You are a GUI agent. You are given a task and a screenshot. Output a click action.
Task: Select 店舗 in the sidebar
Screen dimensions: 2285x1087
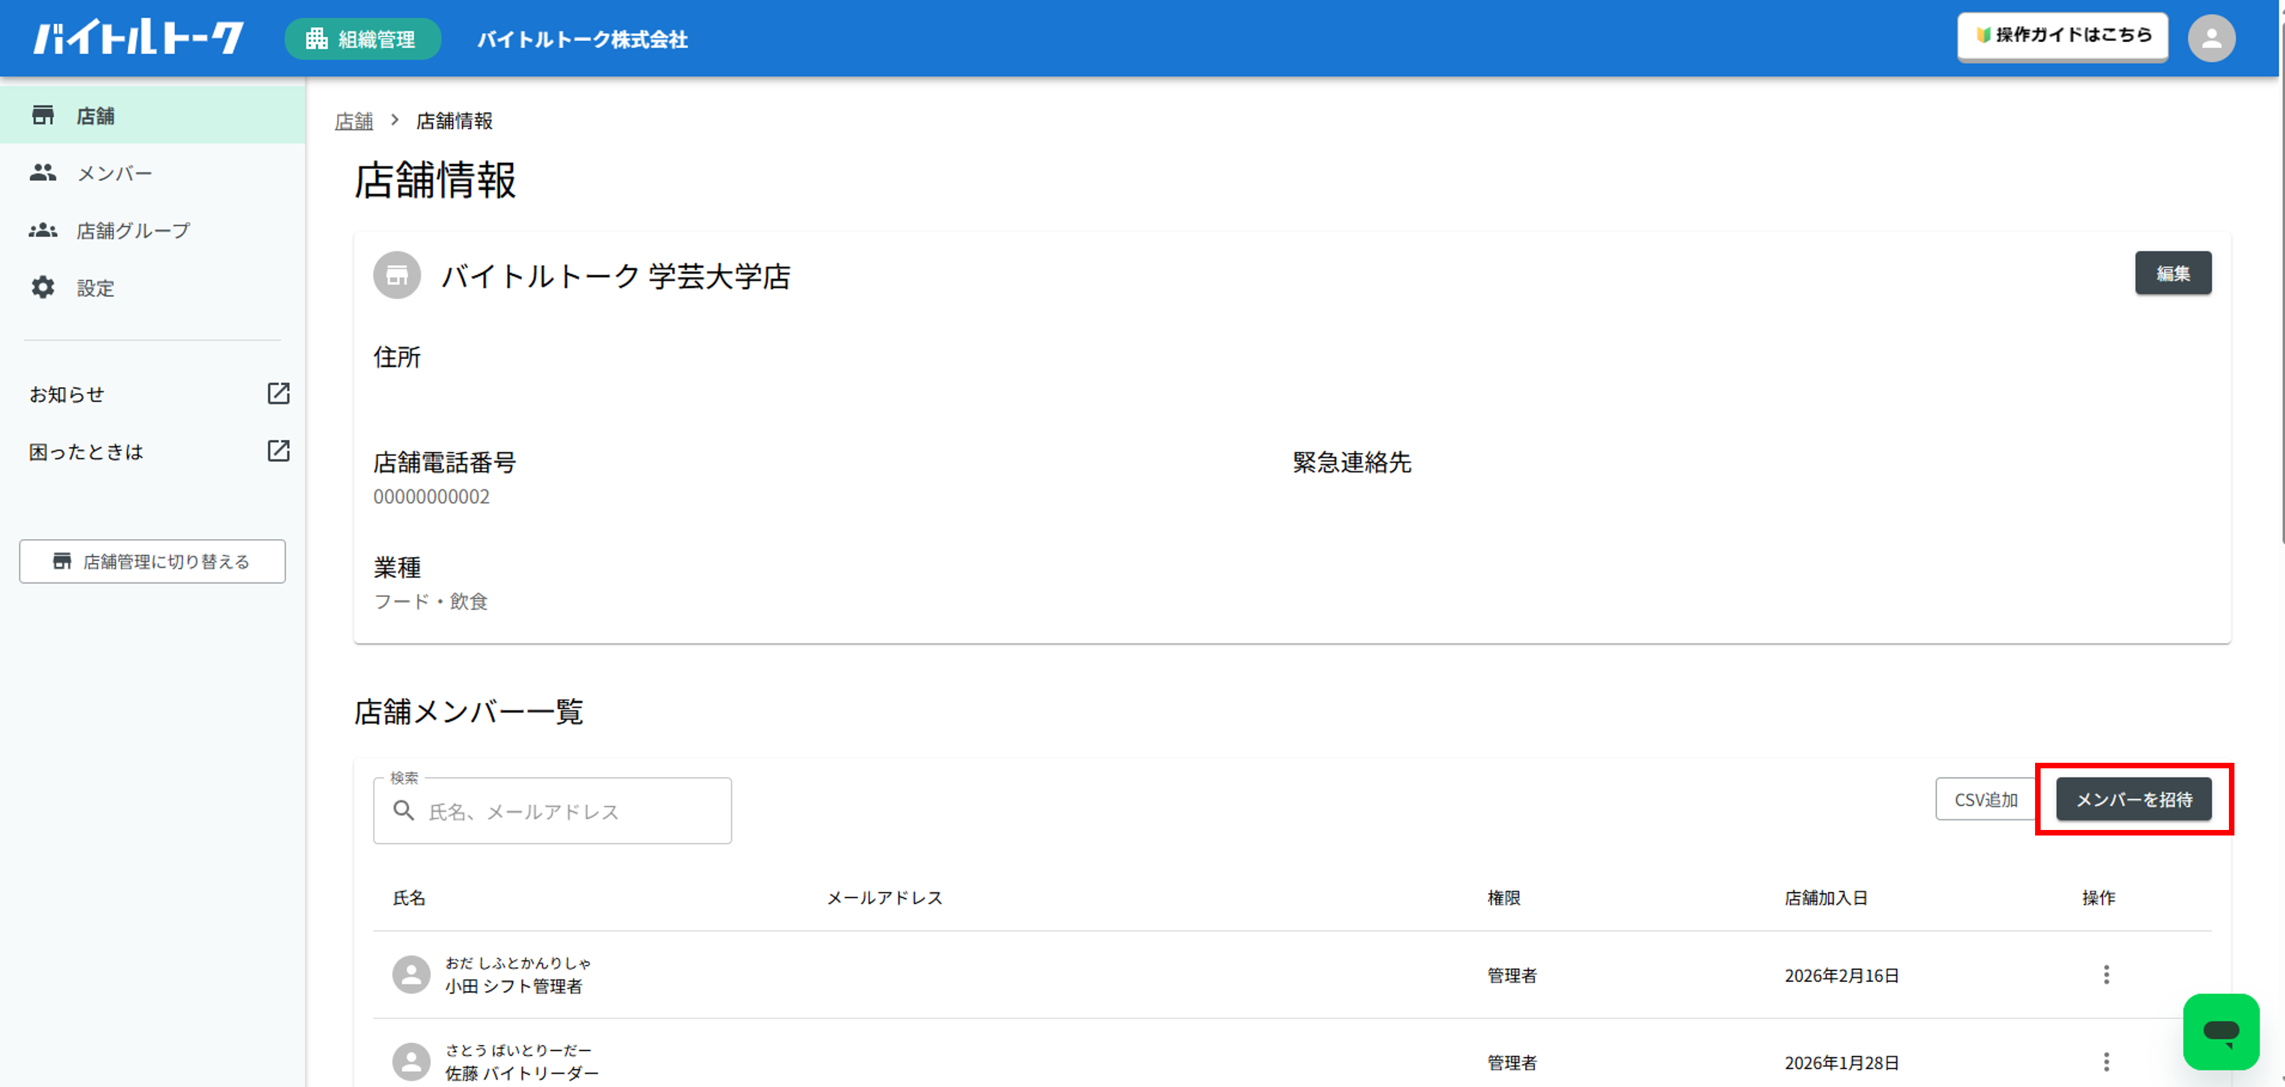(153, 115)
